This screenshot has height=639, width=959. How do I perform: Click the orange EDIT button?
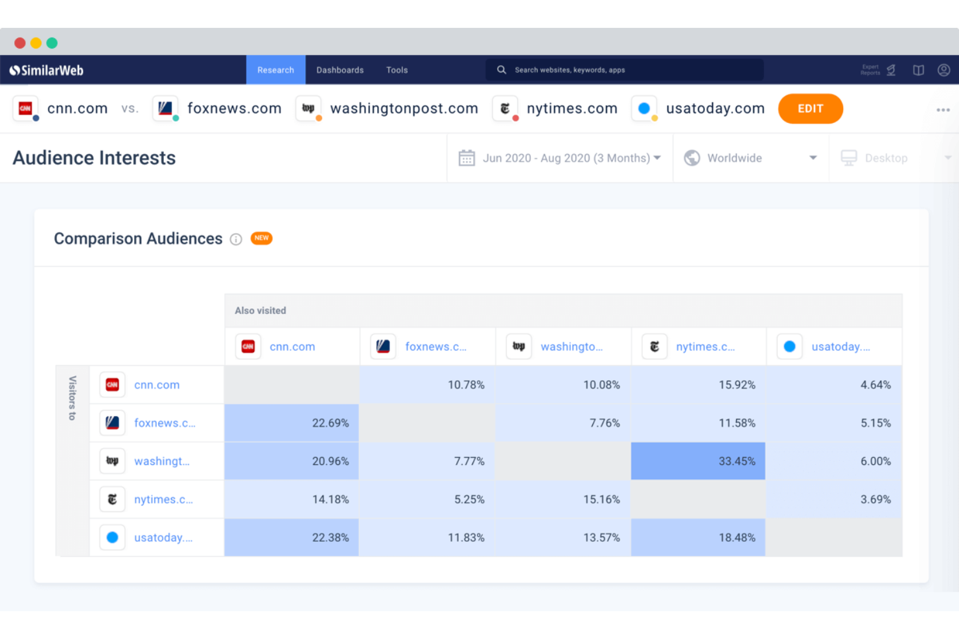tap(811, 109)
